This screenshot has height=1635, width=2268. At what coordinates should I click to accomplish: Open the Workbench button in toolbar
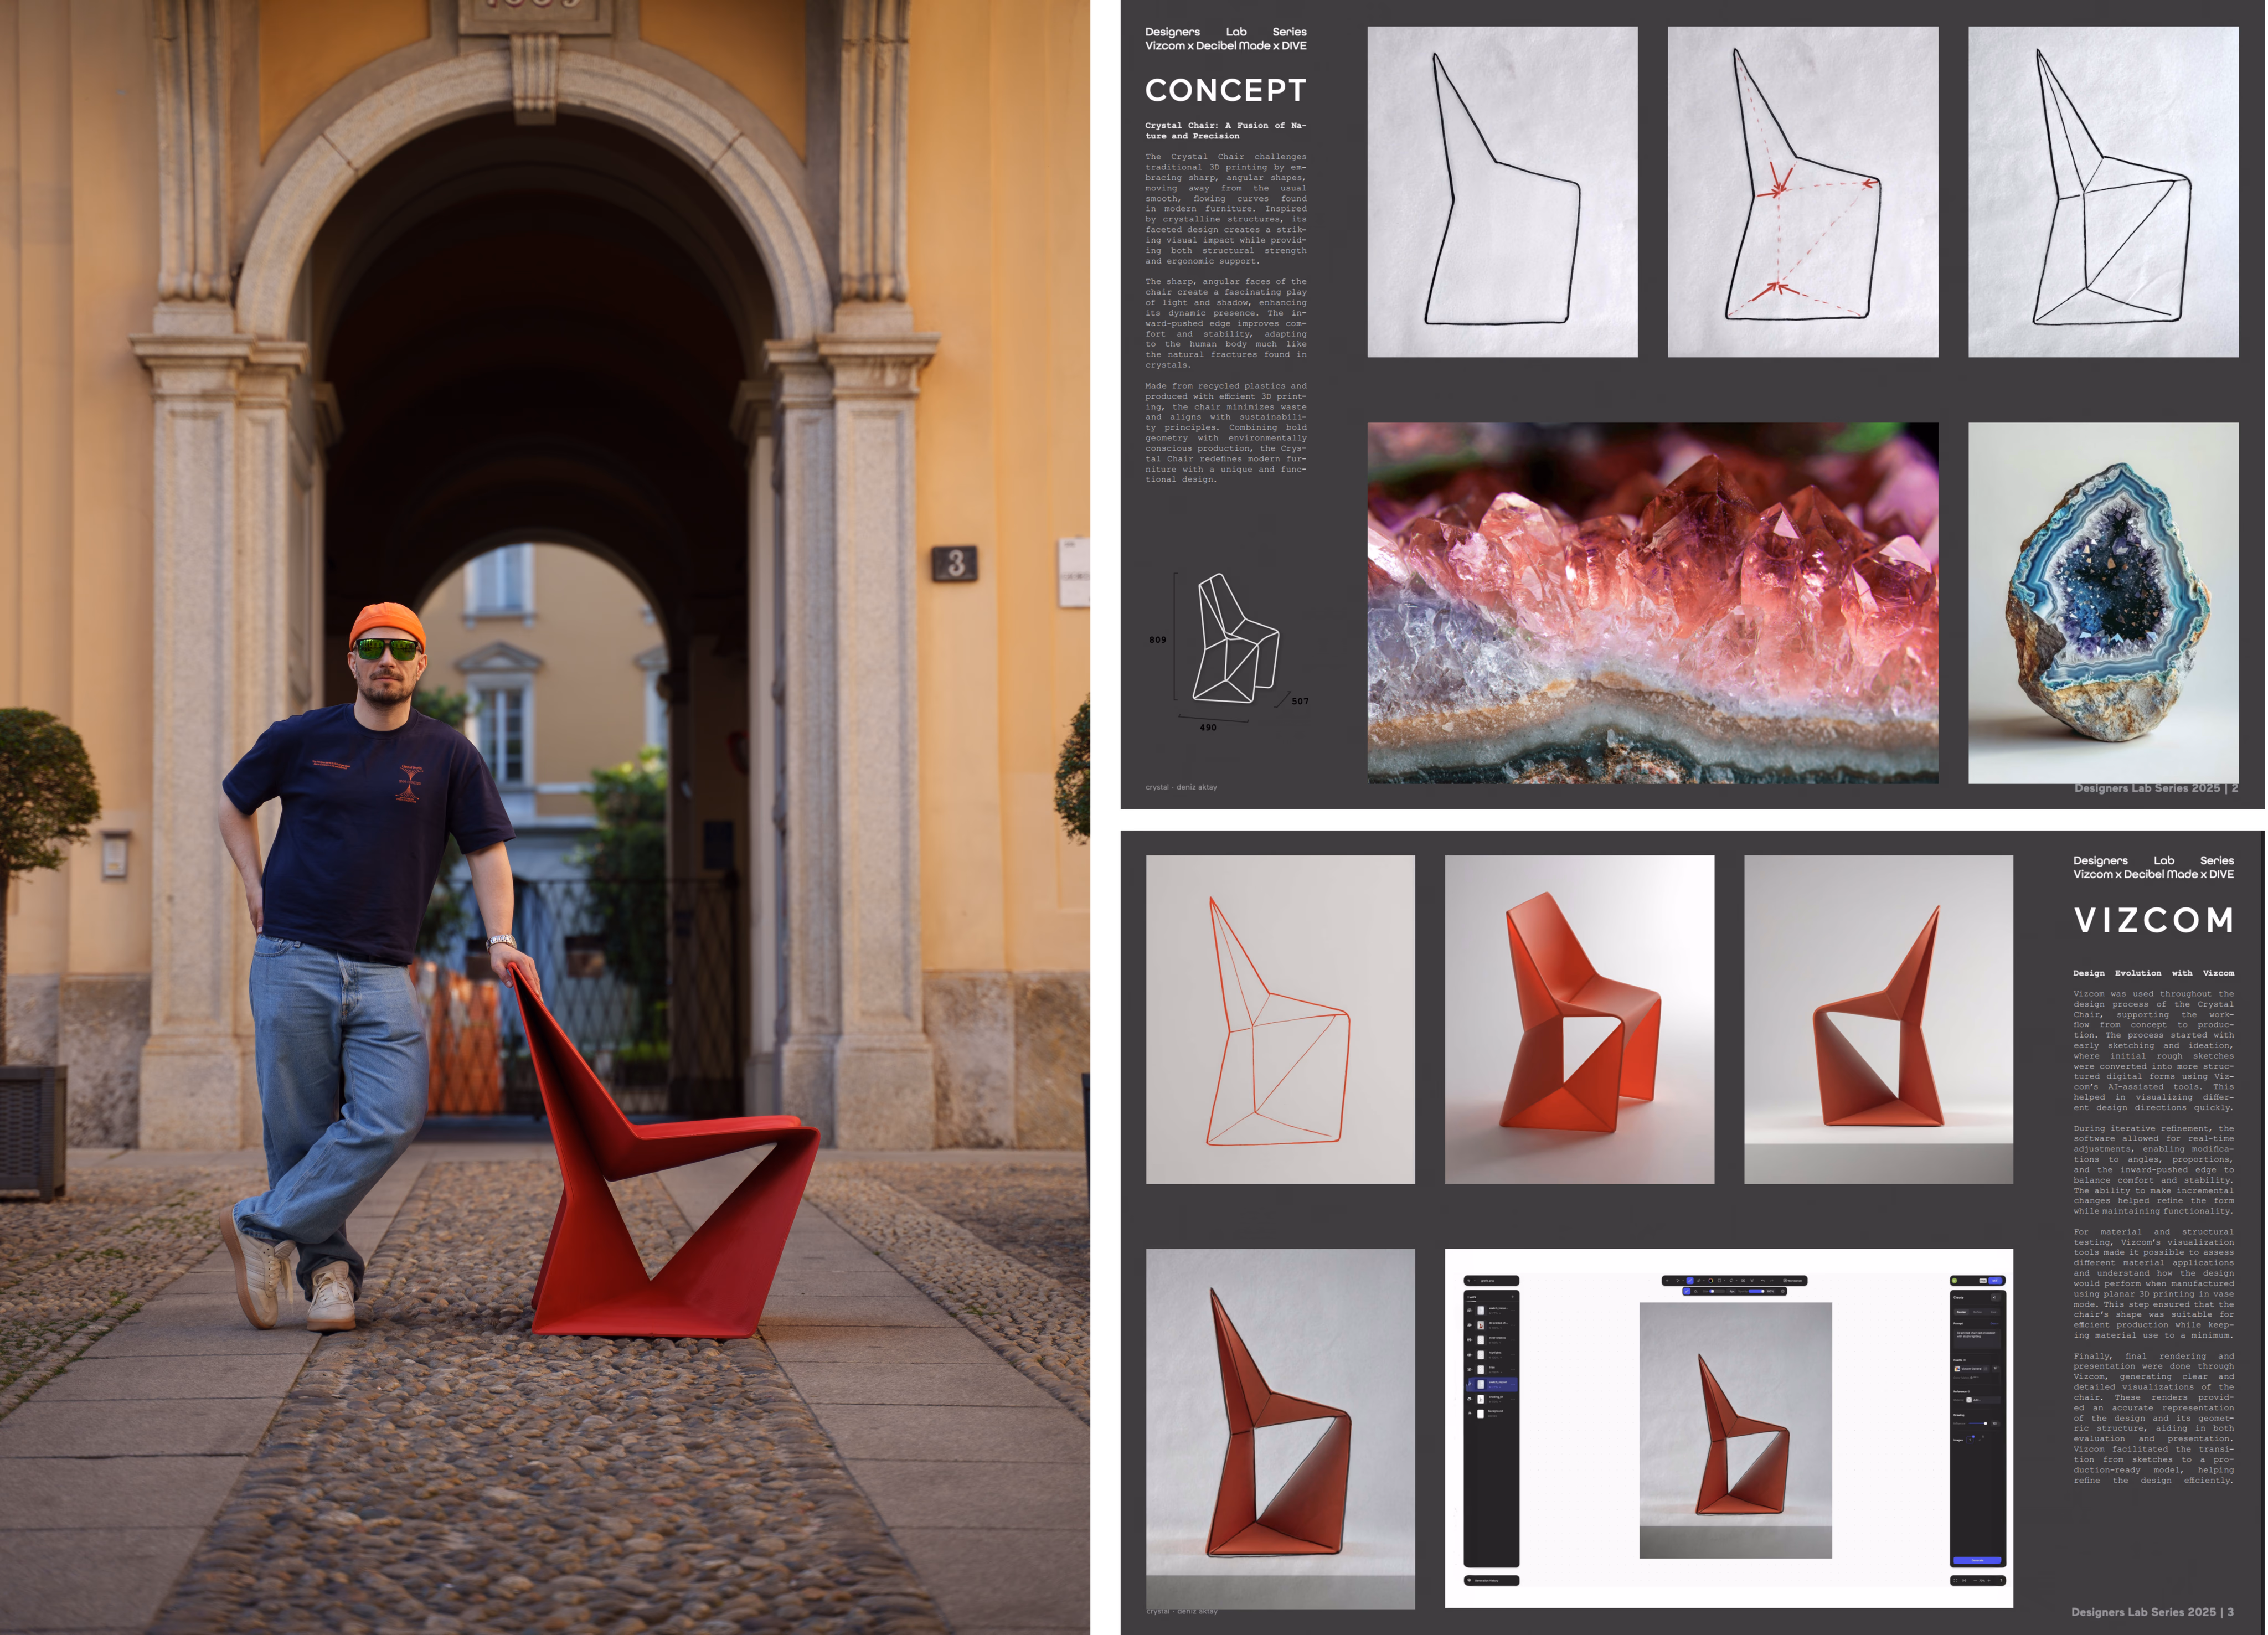1793,1281
